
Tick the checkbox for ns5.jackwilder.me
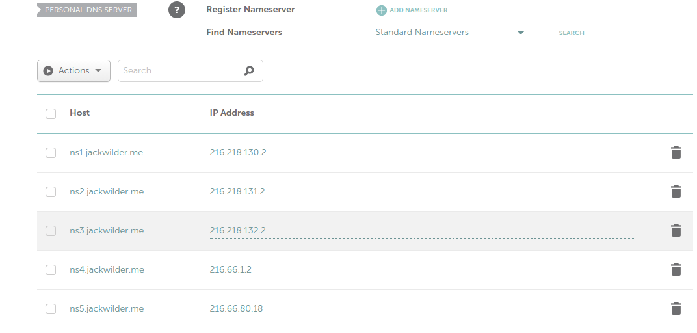[x=51, y=309]
